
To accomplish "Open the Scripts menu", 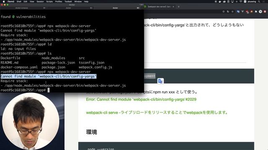I will tap(49, 2).
